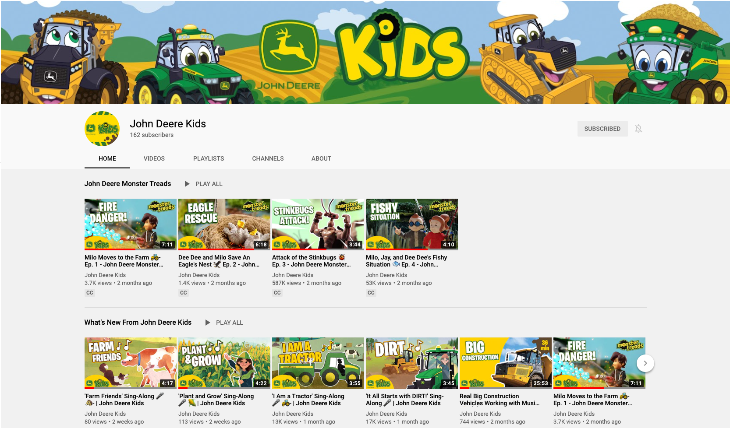Click CC badge under Fishy Situation video
Screen dimensions: 730x428
(x=371, y=293)
